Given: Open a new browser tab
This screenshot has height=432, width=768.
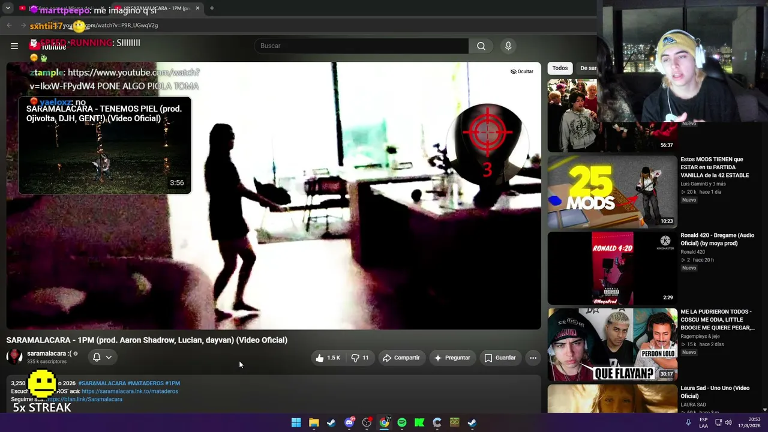Looking at the screenshot, I should [x=212, y=8].
